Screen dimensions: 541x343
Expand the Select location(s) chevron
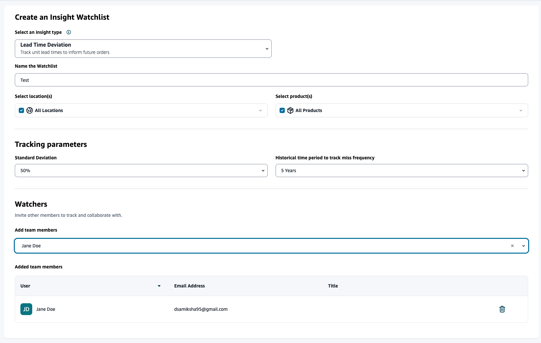point(260,110)
